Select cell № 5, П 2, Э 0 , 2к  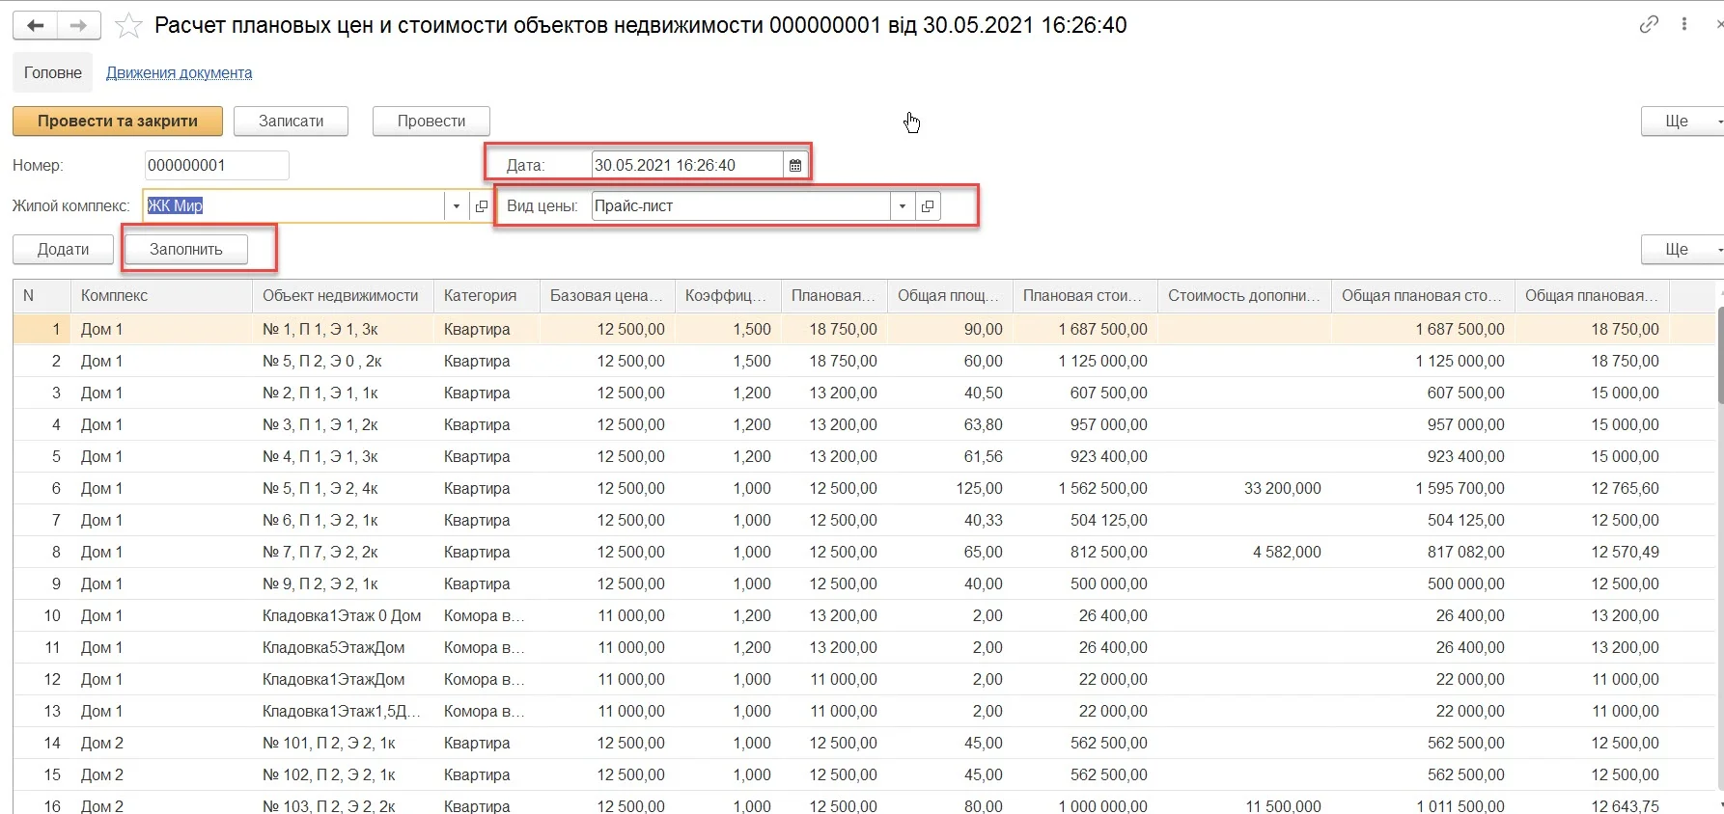pos(343,361)
